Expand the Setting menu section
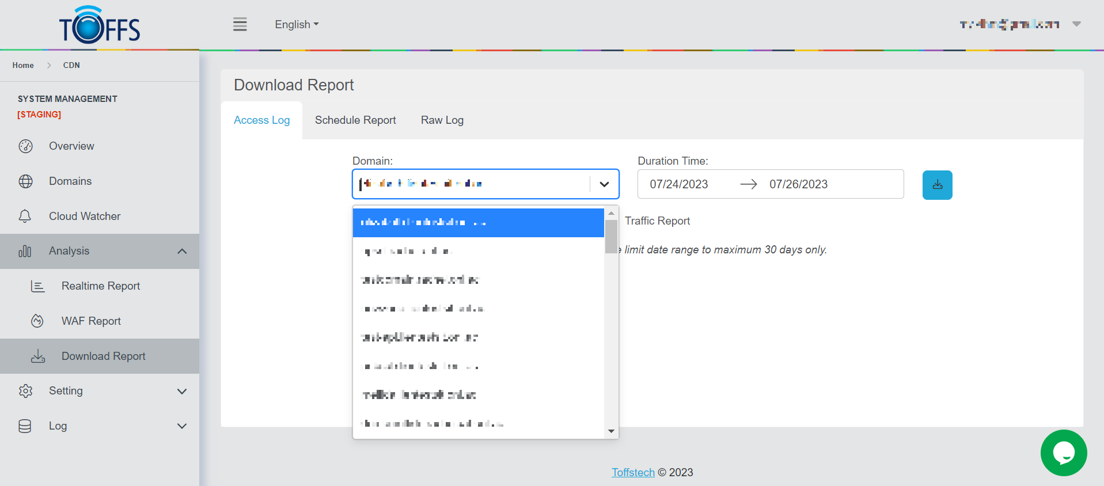The image size is (1104, 486). pos(182,392)
